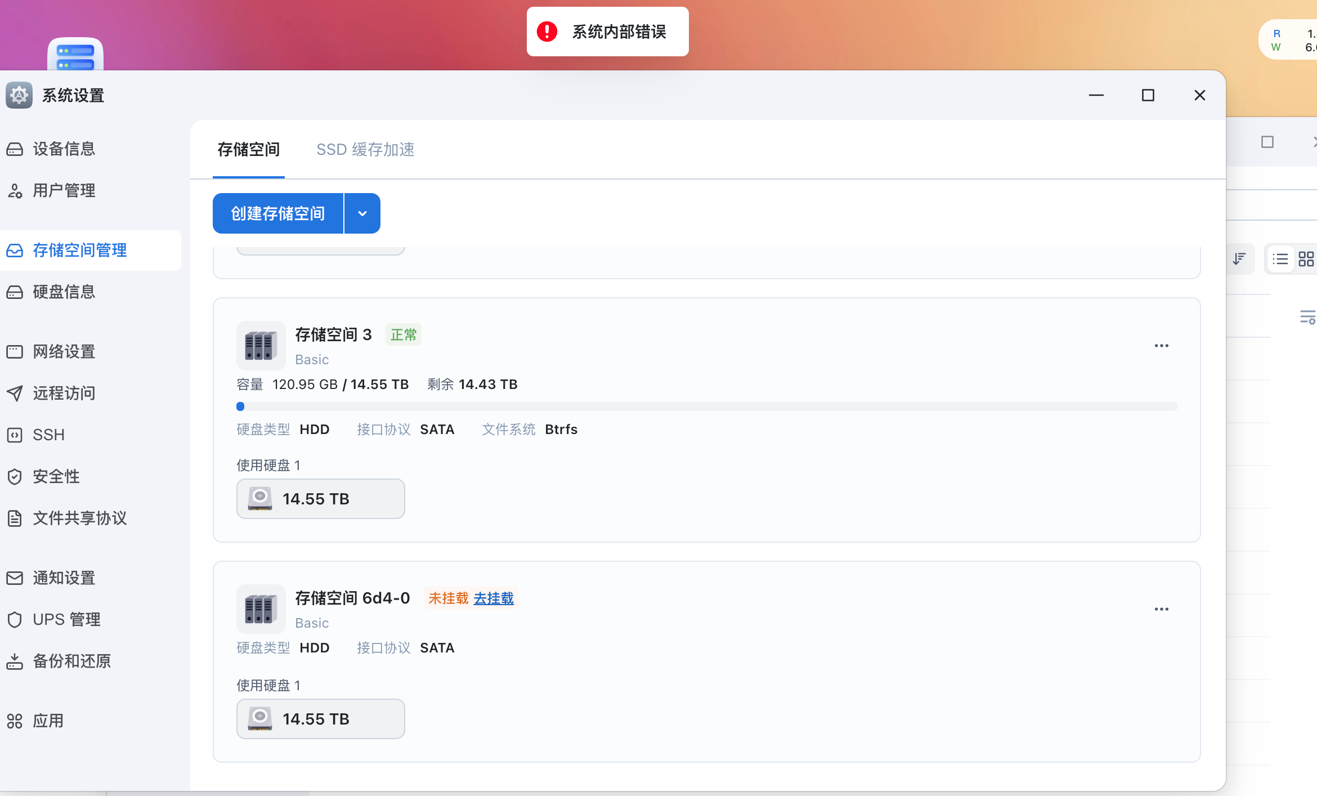Open 备份和还原 in the sidebar
This screenshot has height=796, width=1317.
pos(71,661)
